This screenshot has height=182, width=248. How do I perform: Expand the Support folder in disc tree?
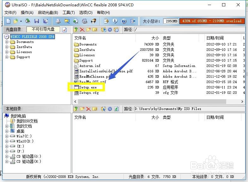(7, 57)
